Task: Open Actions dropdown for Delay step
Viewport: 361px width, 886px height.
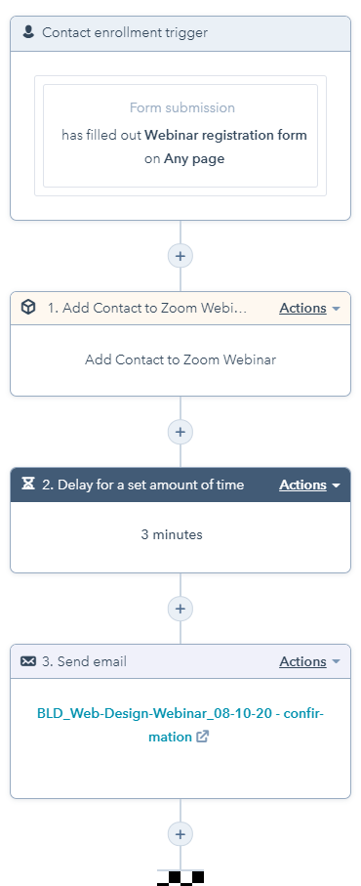Action: [x=309, y=485]
